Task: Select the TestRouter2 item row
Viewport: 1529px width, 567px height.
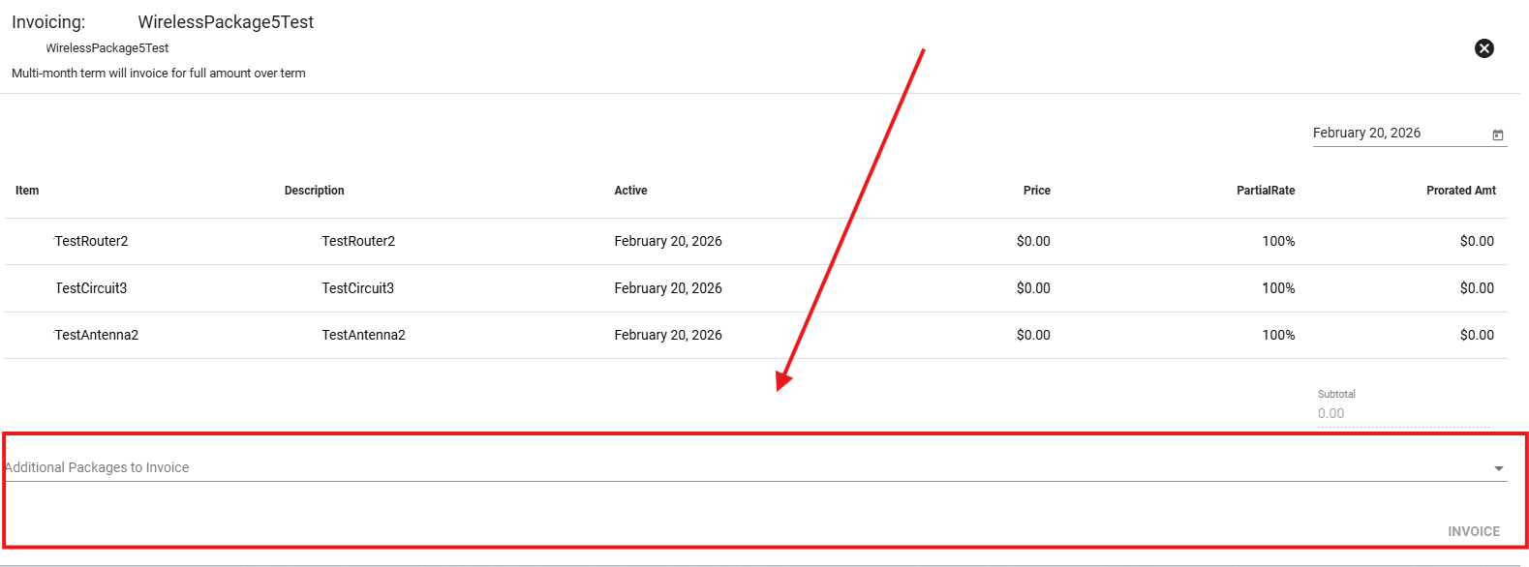Action: [x=91, y=242]
